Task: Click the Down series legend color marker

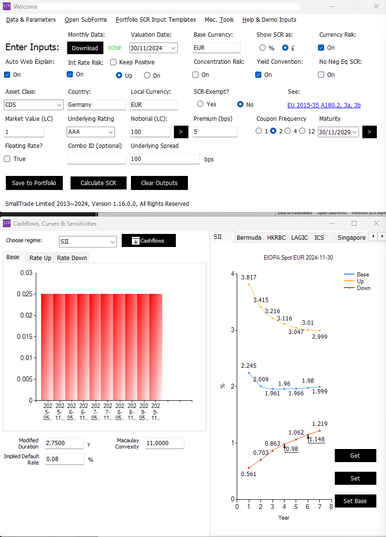Action: (x=348, y=288)
